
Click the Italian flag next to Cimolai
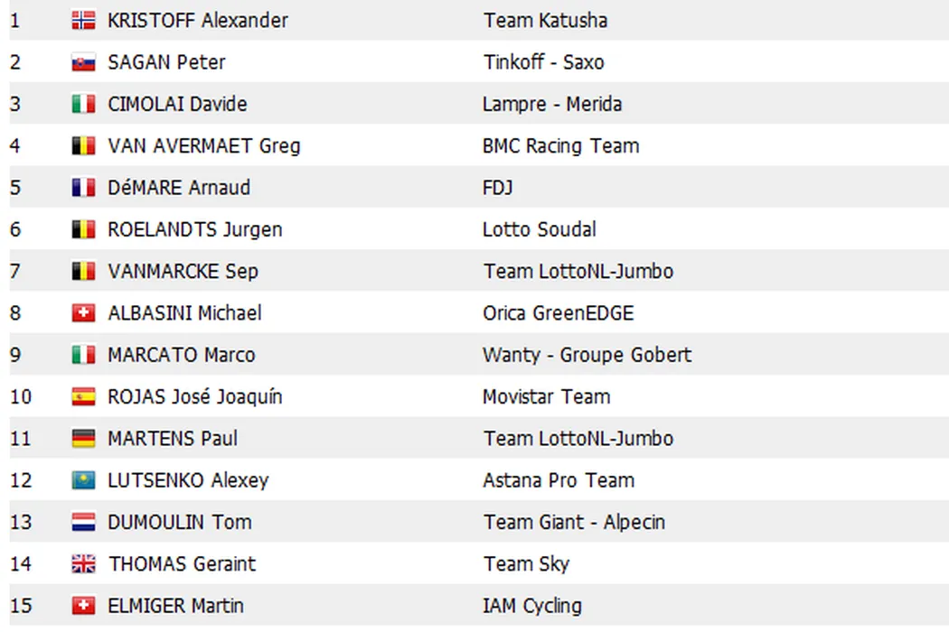coord(83,105)
